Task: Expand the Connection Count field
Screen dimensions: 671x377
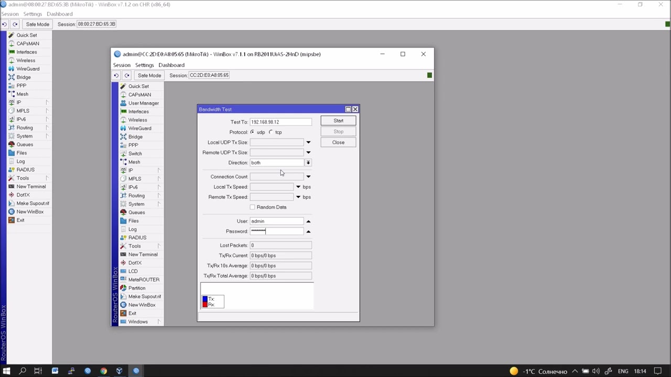Action: (x=308, y=177)
